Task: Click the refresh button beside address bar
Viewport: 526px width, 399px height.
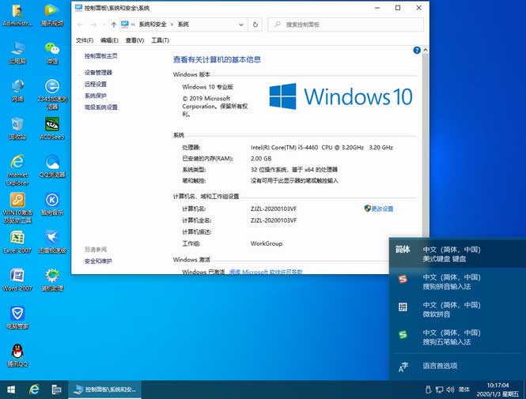Action: 255,24
